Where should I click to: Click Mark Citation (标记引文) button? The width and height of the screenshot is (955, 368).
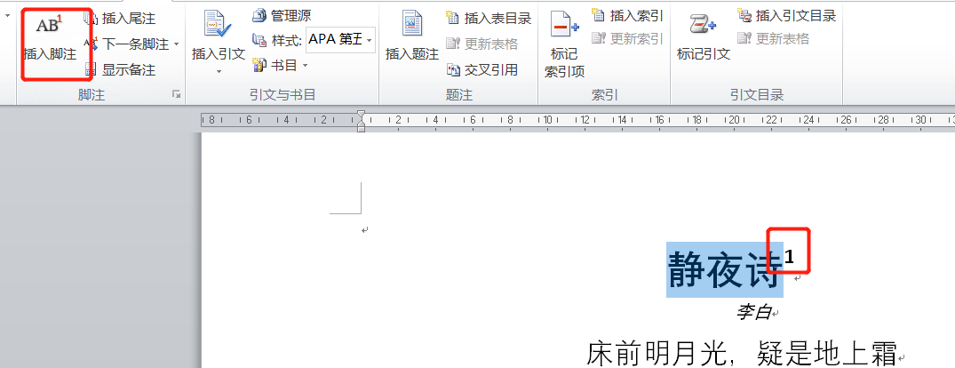coord(703,39)
